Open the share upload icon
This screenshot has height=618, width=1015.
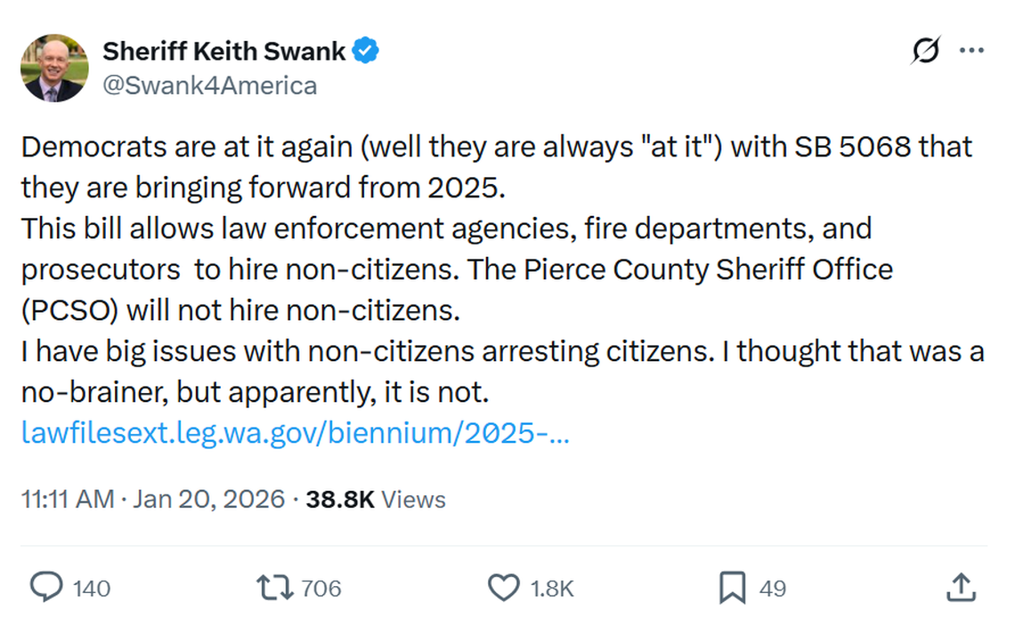coord(962,587)
